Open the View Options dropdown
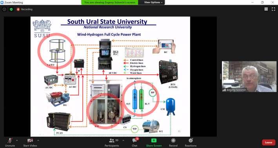Screen dimensions: 278x148 [153, 2]
